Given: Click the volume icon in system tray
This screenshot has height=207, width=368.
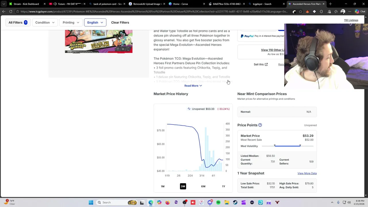Looking at the screenshot, I should (x=349, y=202).
